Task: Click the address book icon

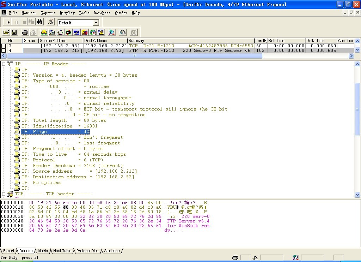Action: coord(123,32)
